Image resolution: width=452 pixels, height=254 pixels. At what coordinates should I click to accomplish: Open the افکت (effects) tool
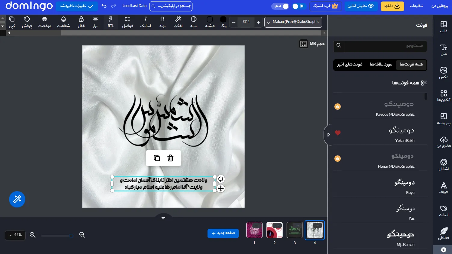click(x=178, y=22)
